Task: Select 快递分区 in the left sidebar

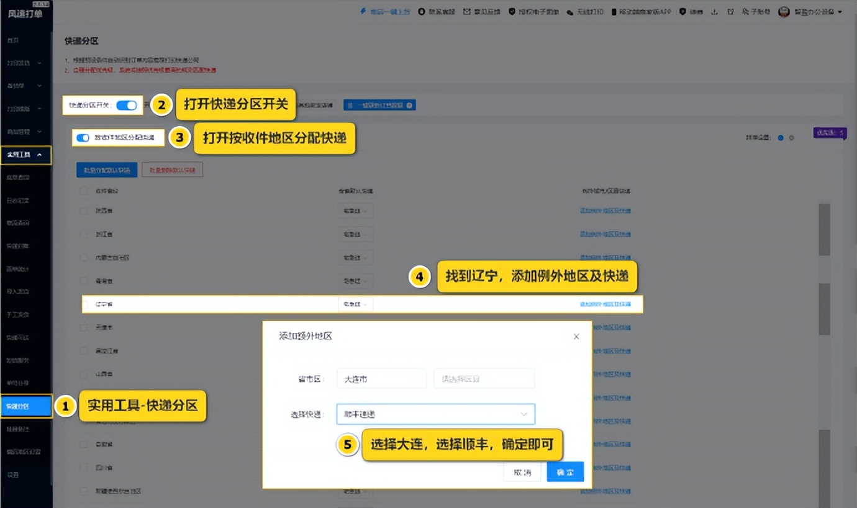Action: (26, 406)
